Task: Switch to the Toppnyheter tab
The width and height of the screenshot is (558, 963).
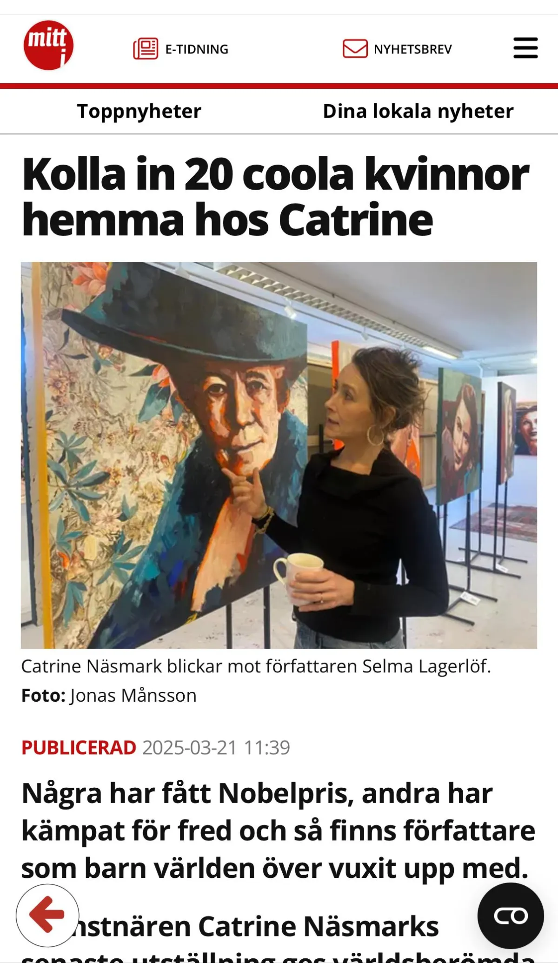Action: point(139,111)
